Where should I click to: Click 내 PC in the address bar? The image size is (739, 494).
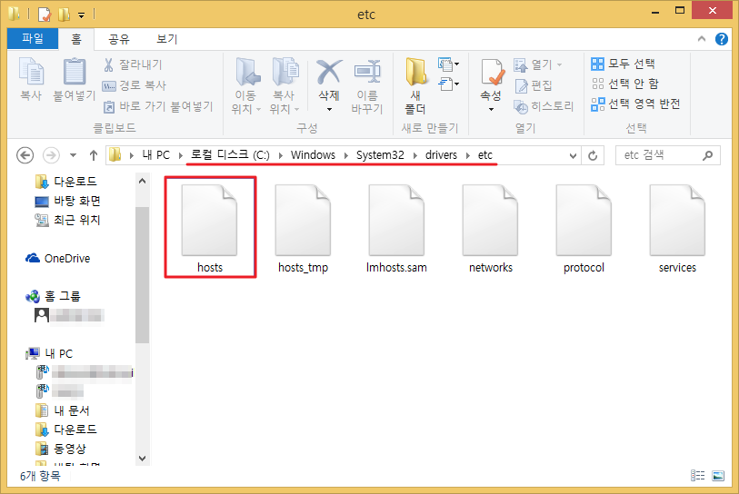(156, 155)
